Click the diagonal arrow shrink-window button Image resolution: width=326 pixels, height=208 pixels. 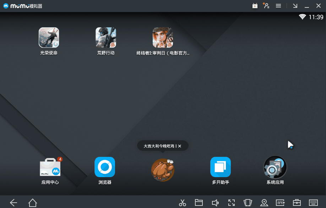pos(295,6)
